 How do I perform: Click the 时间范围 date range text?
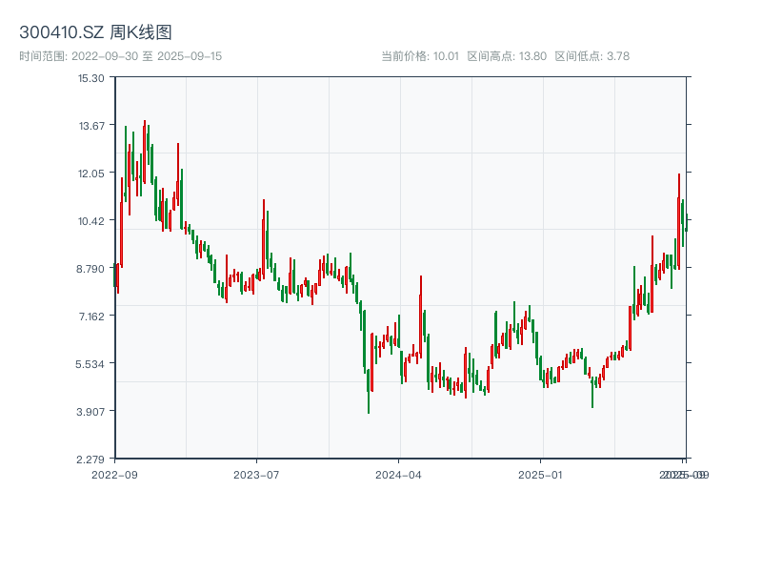pos(121,56)
